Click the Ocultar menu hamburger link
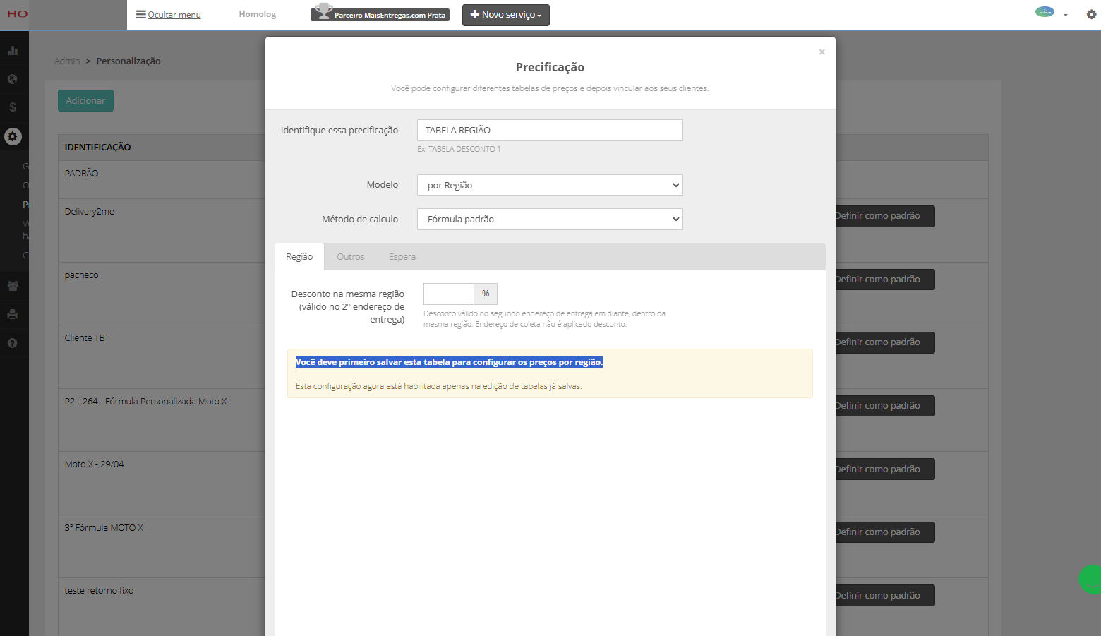This screenshot has width=1101, height=636. coord(169,15)
